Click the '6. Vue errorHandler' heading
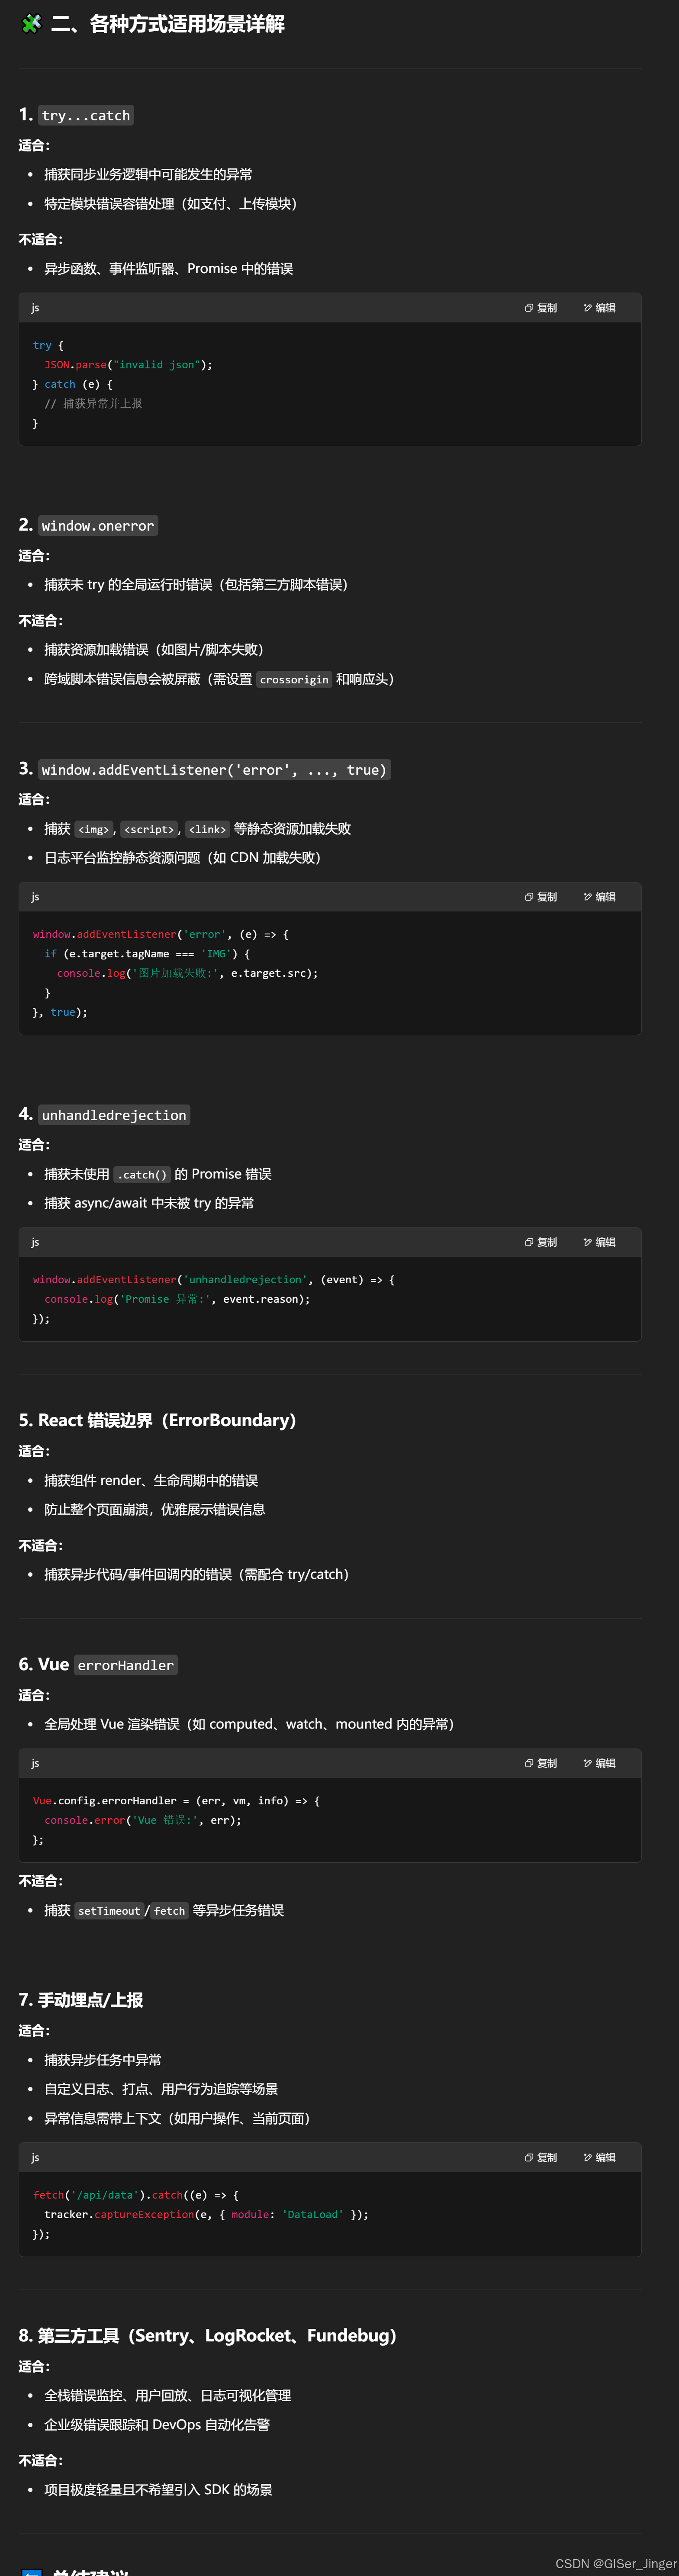 click(x=98, y=1664)
